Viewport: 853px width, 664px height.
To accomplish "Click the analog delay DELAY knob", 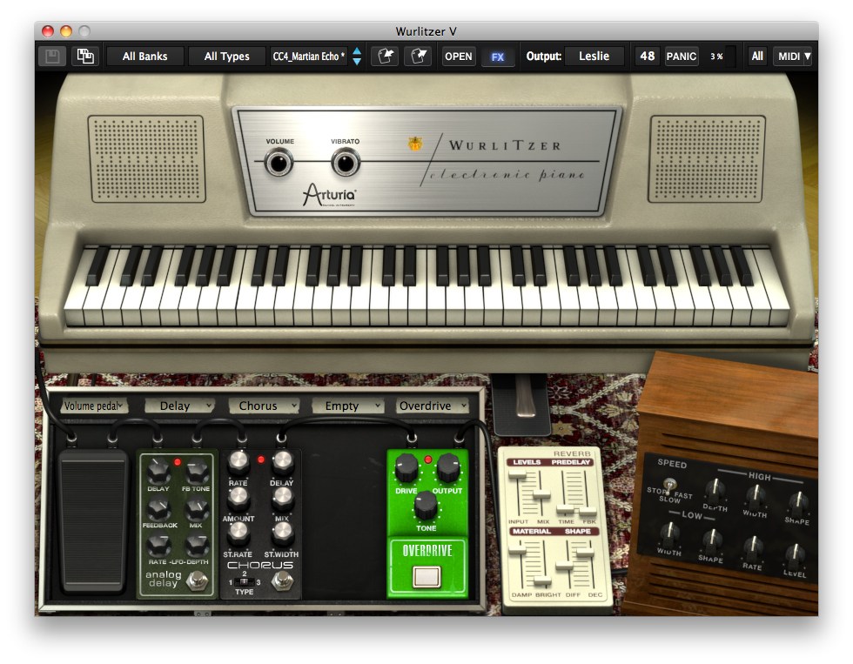I will [158, 471].
